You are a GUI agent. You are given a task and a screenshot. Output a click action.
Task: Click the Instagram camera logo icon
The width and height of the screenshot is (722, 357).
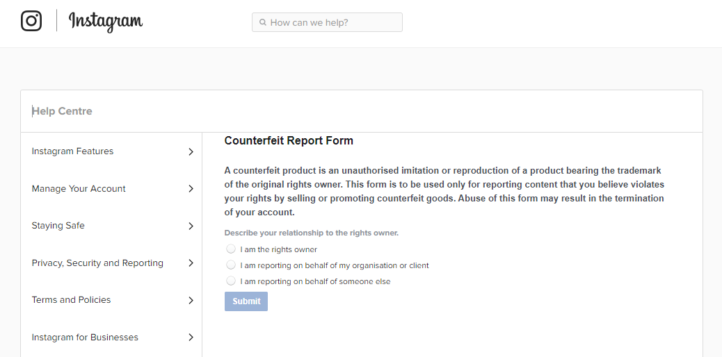(x=31, y=21)
